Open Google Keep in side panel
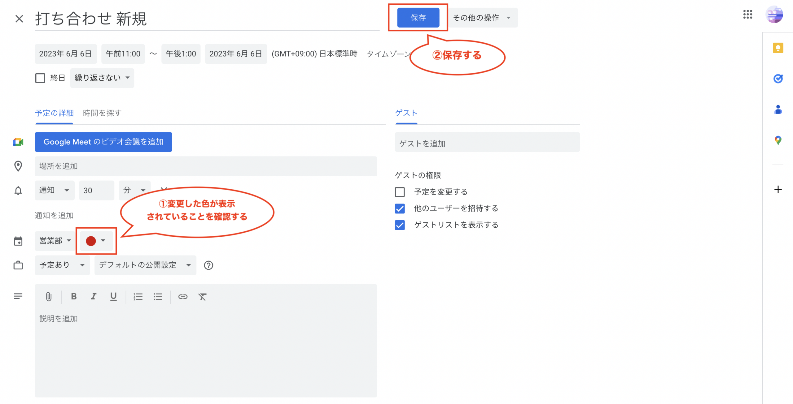The image size is (793, 404). point(778,48)
